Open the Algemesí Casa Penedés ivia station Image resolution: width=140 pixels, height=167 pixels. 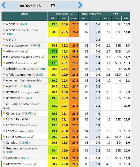[x=24, y=80]
